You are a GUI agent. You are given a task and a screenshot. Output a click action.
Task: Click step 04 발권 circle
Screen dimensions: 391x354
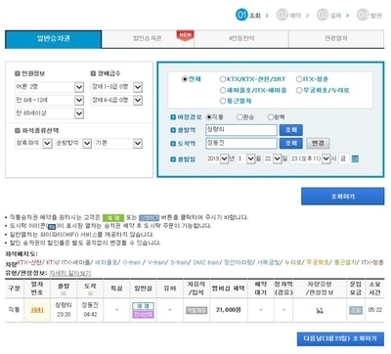tap(363, 15)
